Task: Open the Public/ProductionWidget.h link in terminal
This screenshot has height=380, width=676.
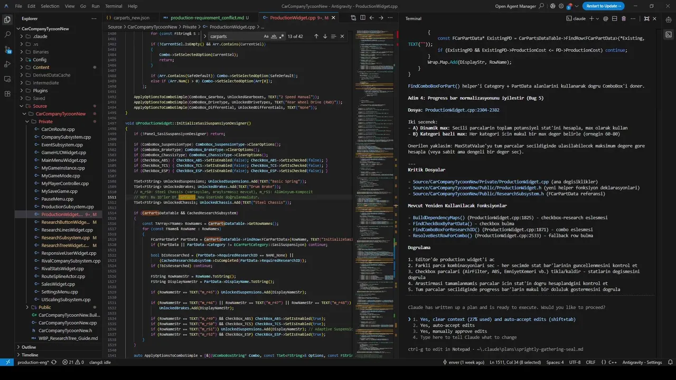Action: point(477,188)
